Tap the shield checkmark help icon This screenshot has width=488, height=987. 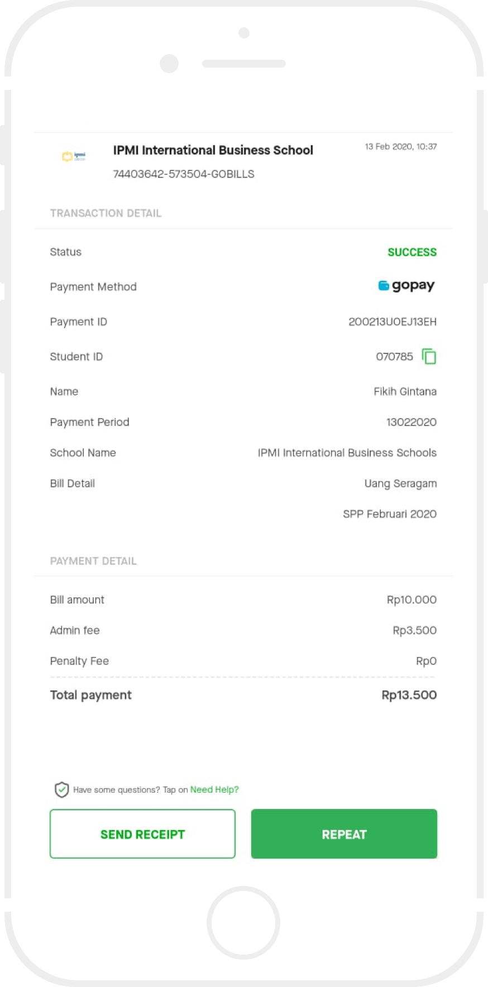coord(61,789)
